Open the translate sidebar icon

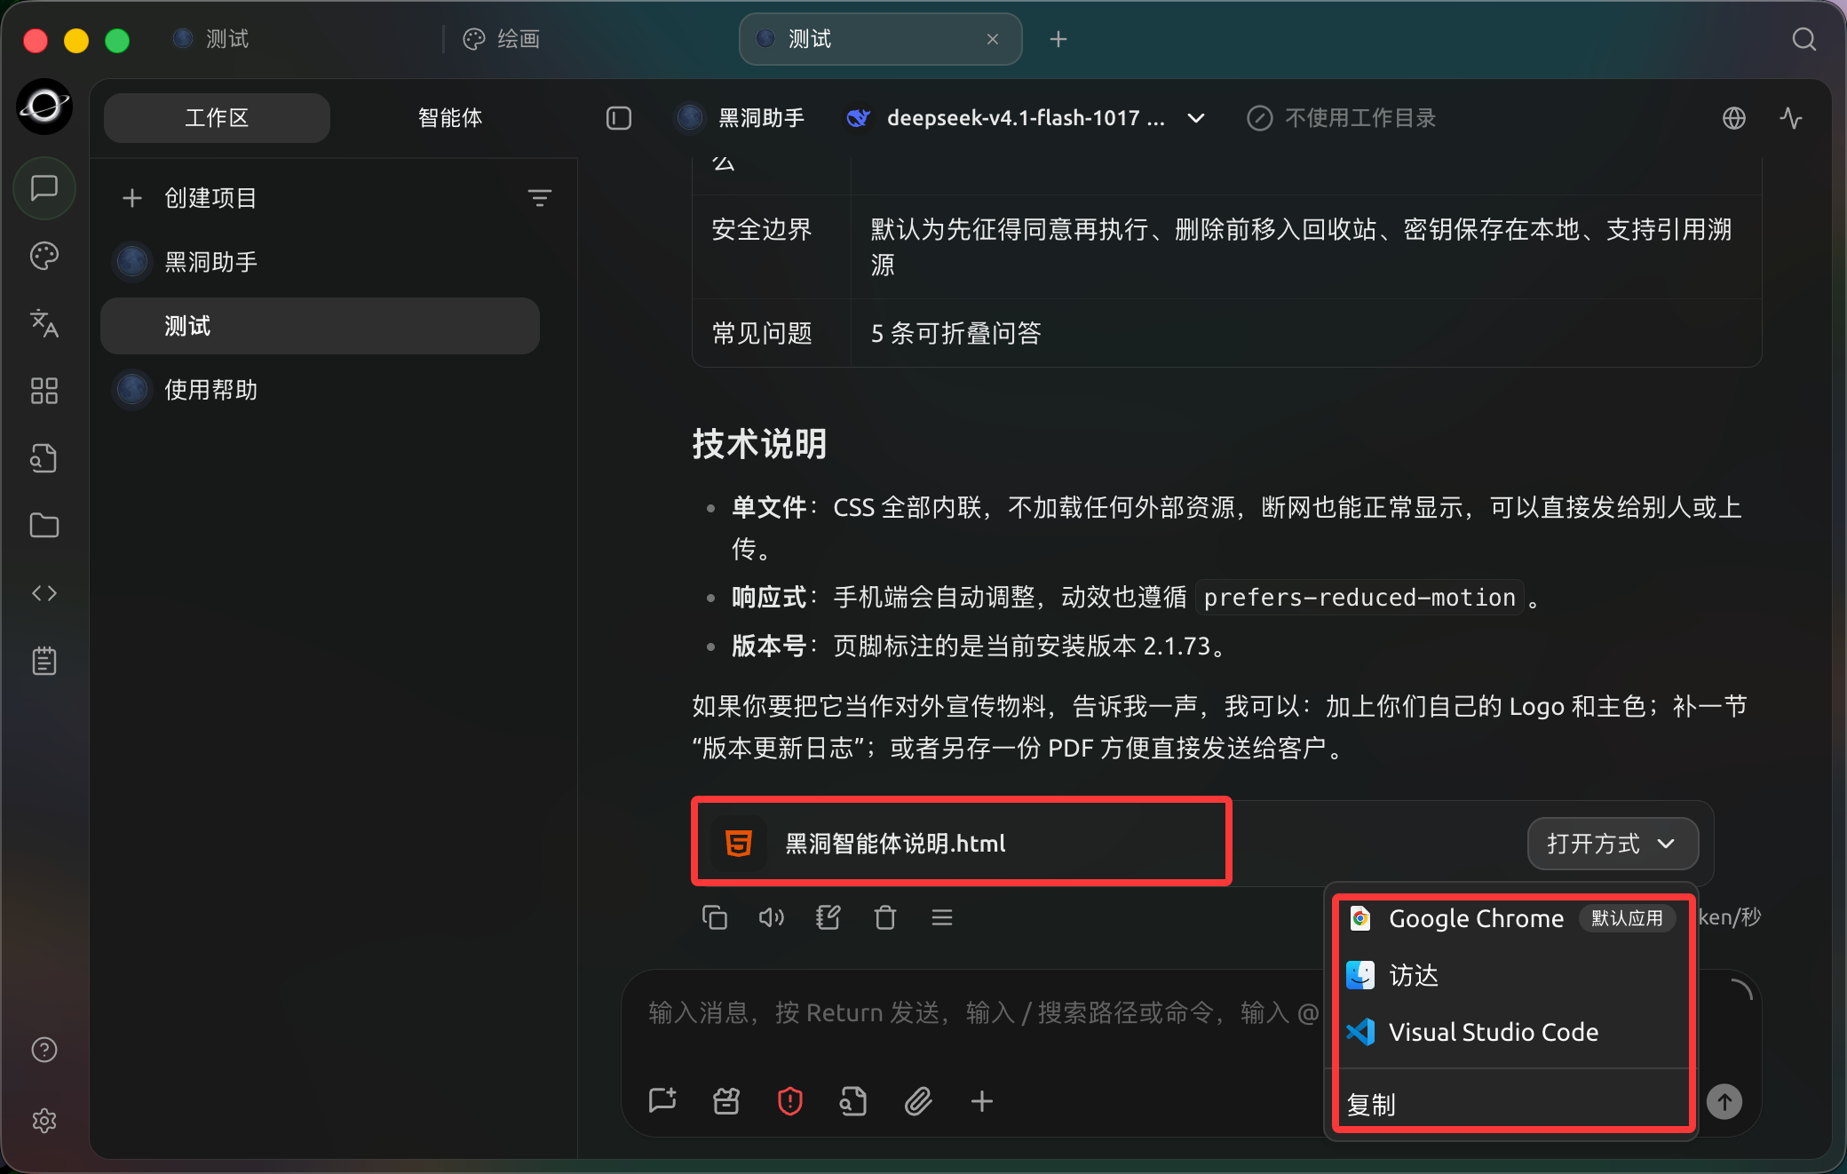44,323
